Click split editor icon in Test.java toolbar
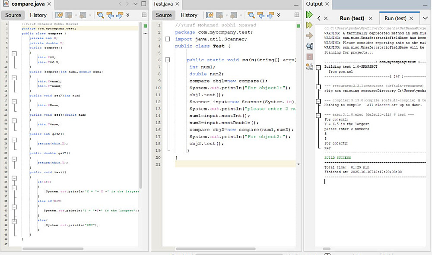Screen dimensions: 432x255 click(x=298, y=15)
